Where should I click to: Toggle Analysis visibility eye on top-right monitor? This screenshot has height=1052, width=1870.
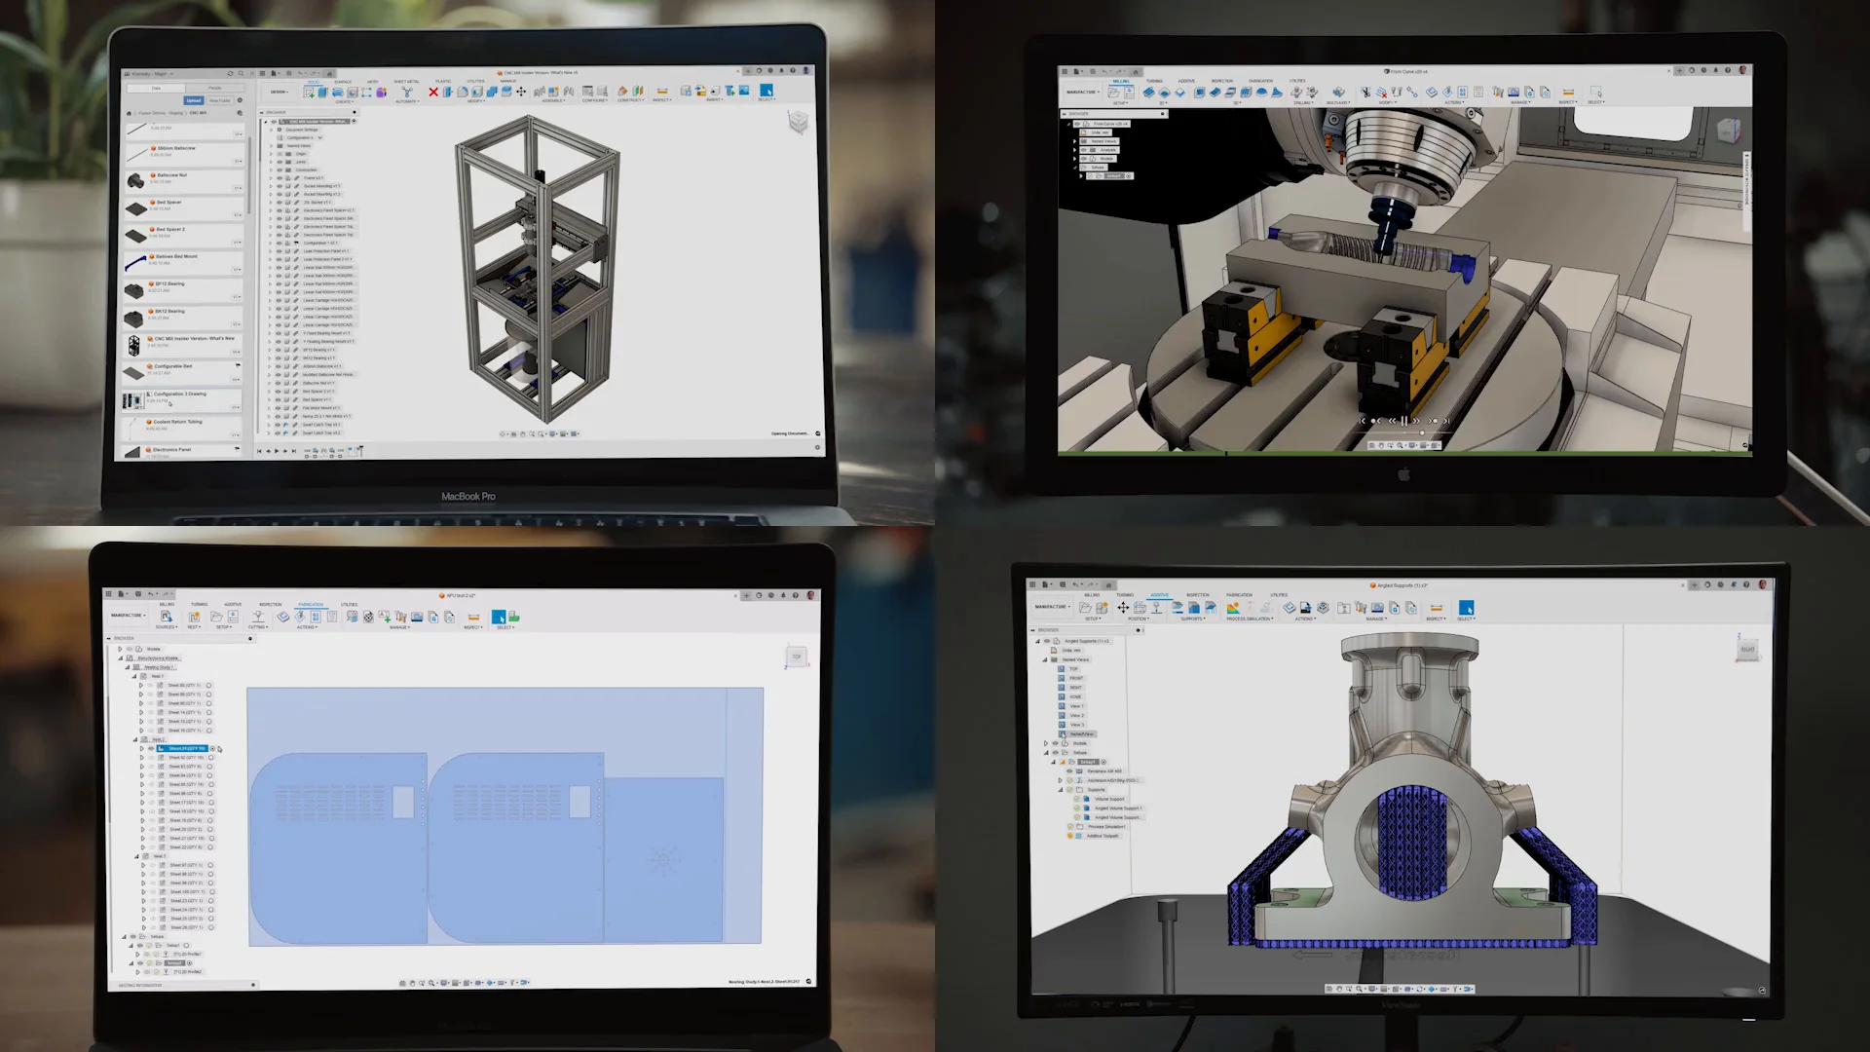1084,150
